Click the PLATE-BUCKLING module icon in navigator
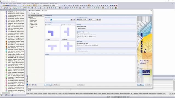 [7, 32]
